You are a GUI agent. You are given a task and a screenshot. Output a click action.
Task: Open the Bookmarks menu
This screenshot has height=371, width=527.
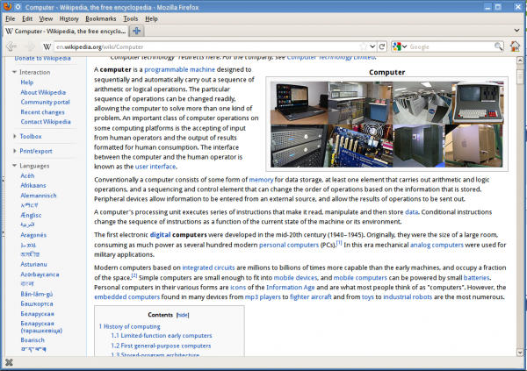[100, 18]
